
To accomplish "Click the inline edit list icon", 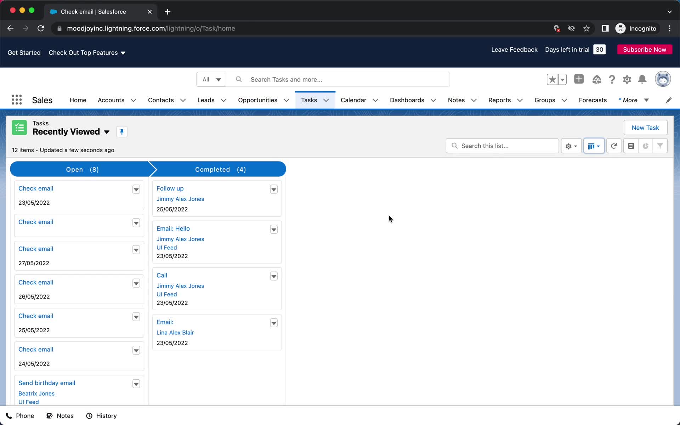I will [x=631, y=146].
